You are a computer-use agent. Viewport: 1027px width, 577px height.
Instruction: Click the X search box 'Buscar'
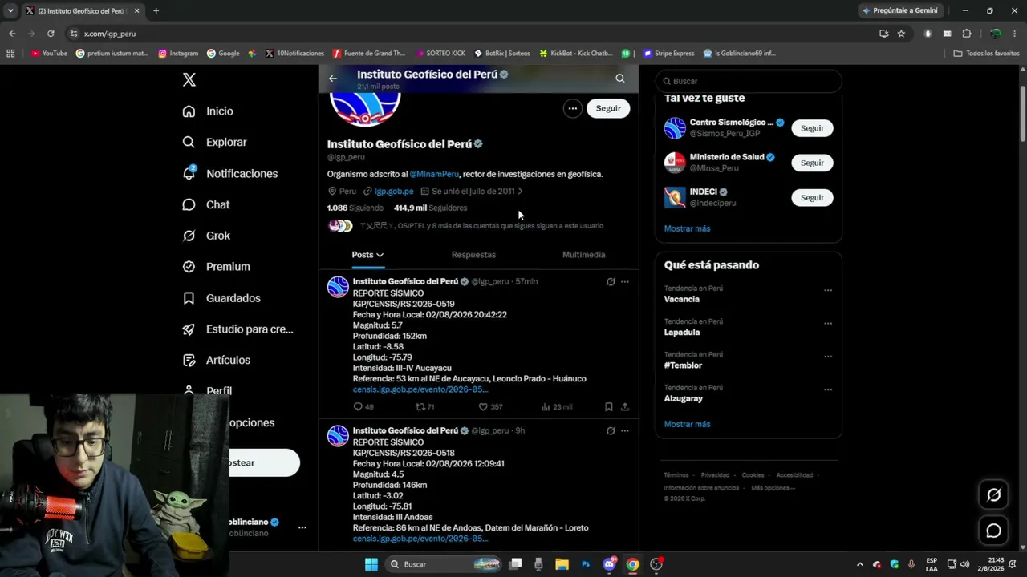click(x=749, y=81)
